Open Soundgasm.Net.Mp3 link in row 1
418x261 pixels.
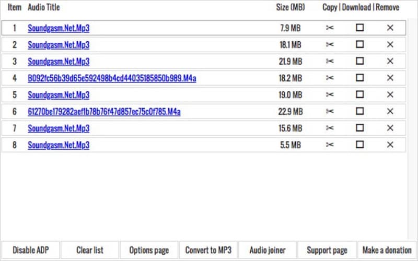[x=59, y=28]
